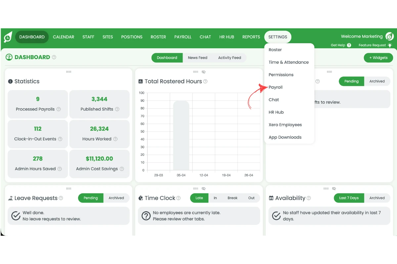Open PAYROLL in top navigation
Image resolution: width=397 pixels, height=264 pixels.
pos(183,37)
